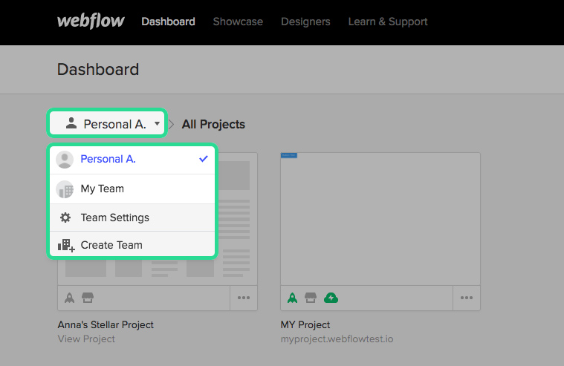Open the Designers nav item
This screenshot has width=564, height=366.
(x=305, y=22)
